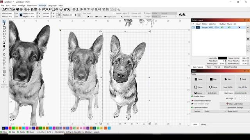Click the layer delete trash icon in Cuts panel

[248, 39]
